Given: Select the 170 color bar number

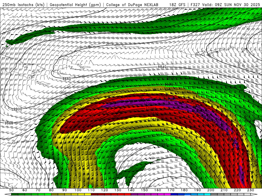Looking at the screenshot, I should 171,190.
